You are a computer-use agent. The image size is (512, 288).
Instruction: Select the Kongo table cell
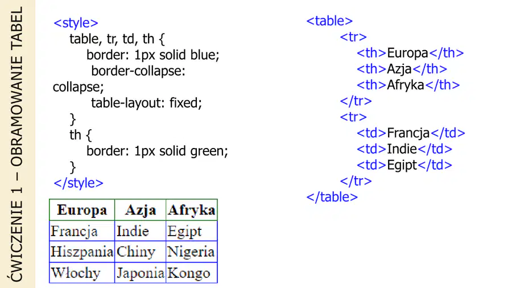192,273
